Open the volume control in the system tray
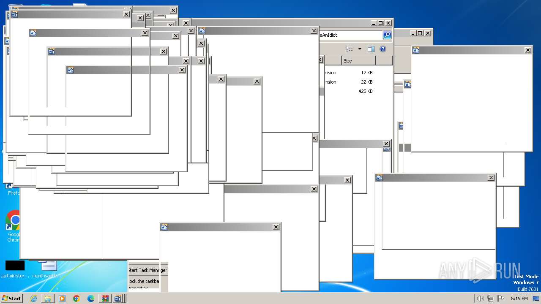Image resolution: width=541 pixels, height=304 pixels. [480, 299]
